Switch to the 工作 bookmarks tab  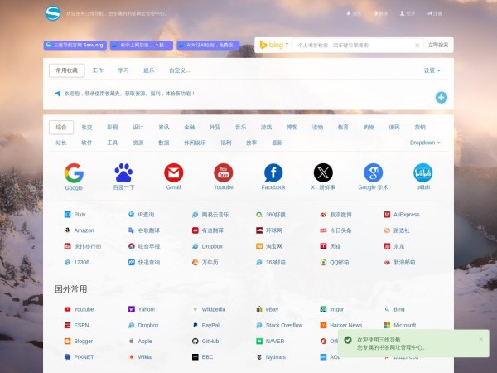point(98,70)
